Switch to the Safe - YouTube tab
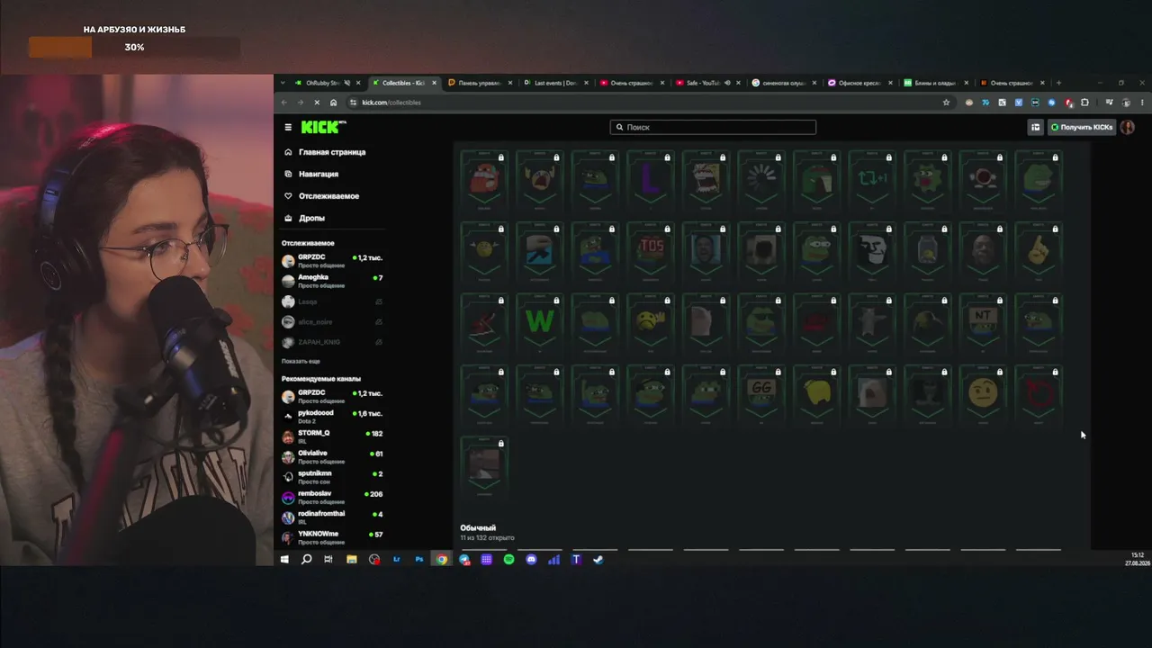 coord(707,83)
